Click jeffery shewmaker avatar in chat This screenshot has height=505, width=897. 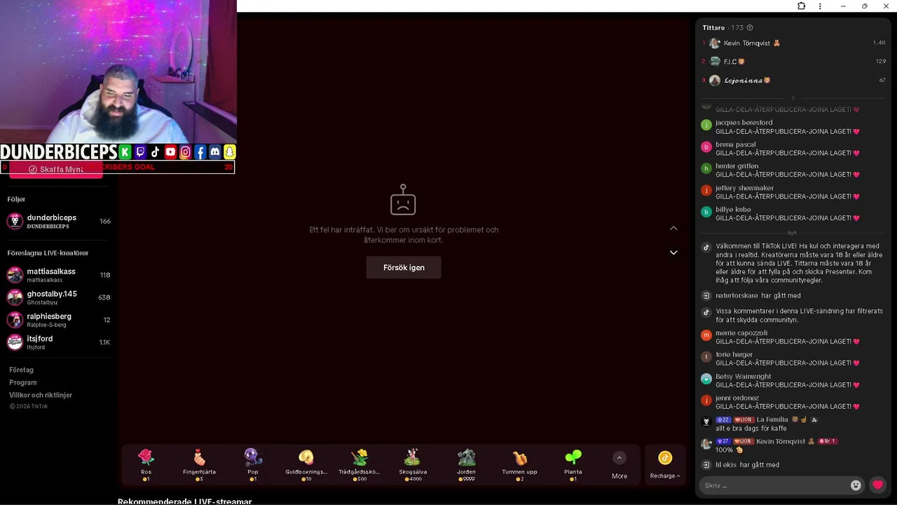point(706,191)
